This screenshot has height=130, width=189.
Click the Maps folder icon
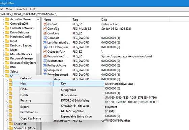coord(7,50)
